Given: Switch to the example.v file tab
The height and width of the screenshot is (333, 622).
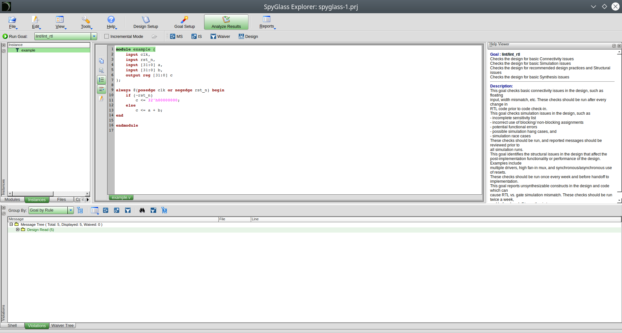Looking at the screenshot, I should coord(121,198).
